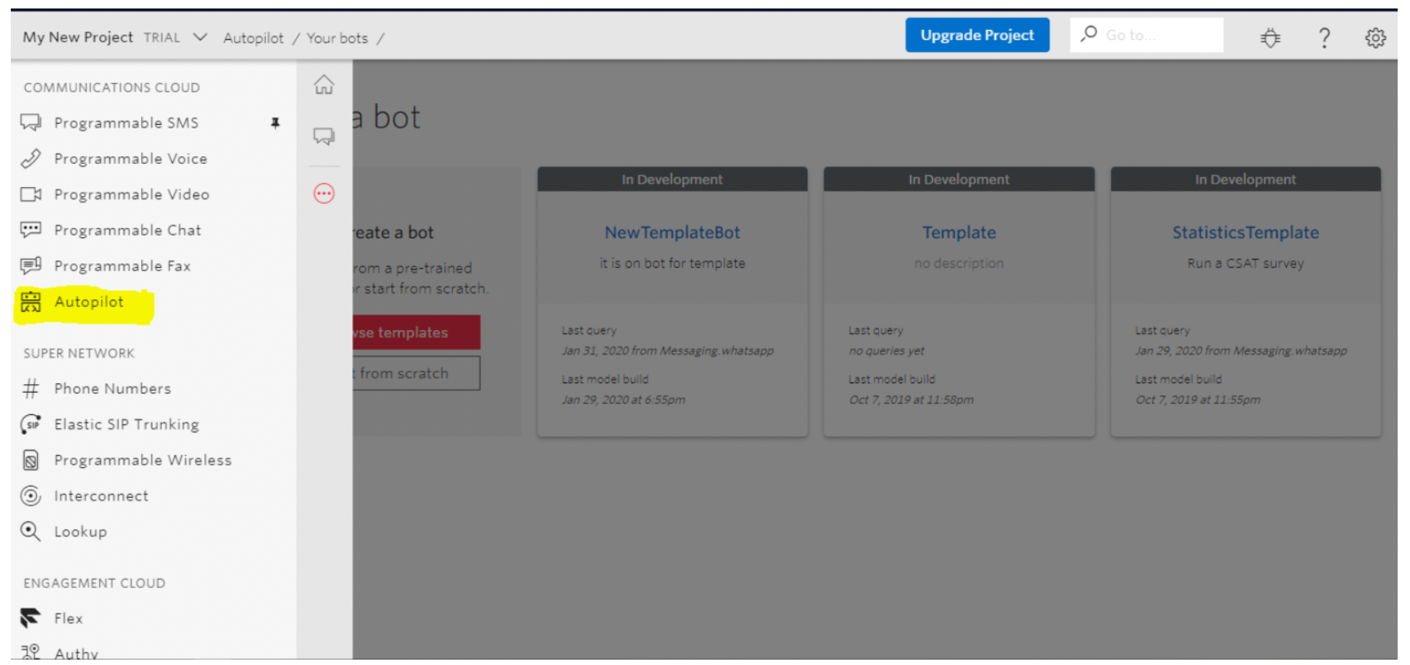Click the Your bots breadcrumb
The height and width of the screenshot is (665, 1410).
(337, 38)
